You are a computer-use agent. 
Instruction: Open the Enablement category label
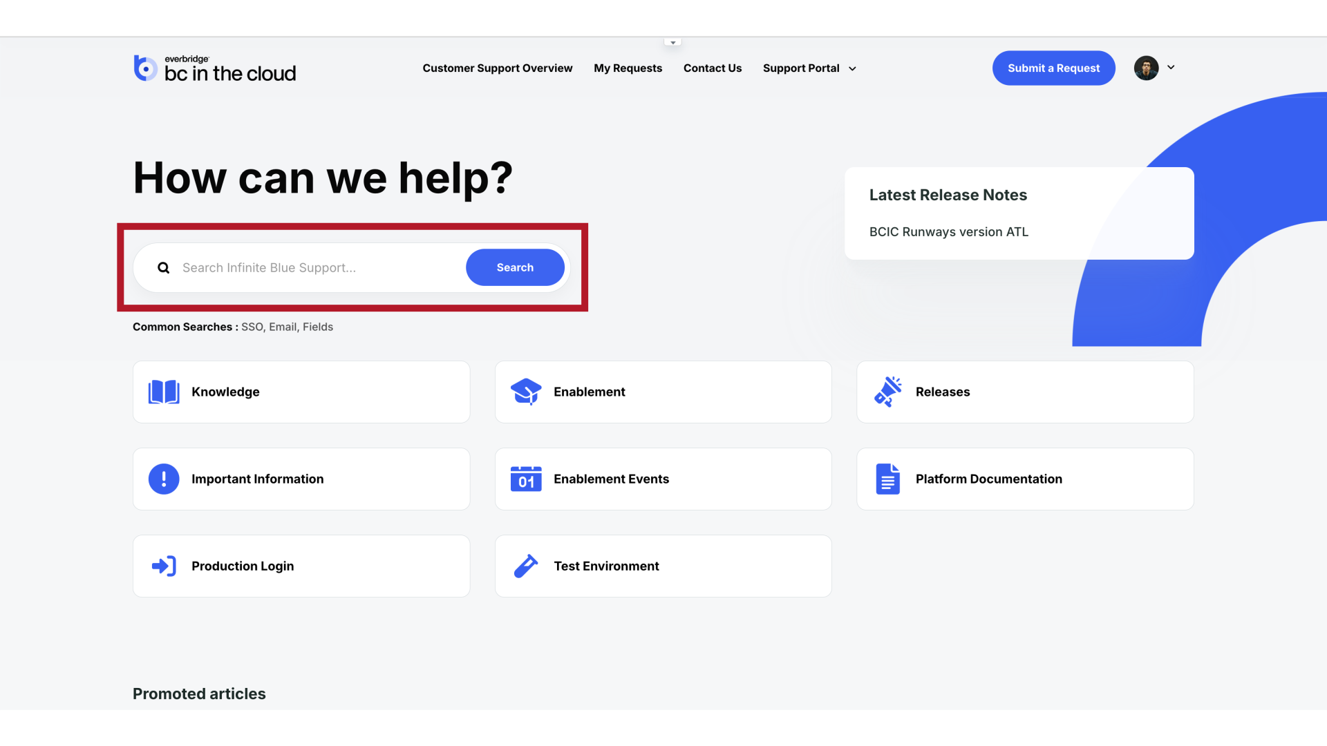click(590, 392)
